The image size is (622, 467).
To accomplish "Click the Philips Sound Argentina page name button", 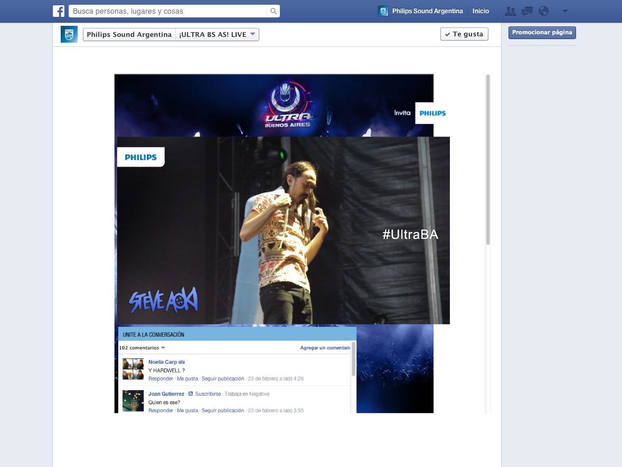I will [129, 34].
